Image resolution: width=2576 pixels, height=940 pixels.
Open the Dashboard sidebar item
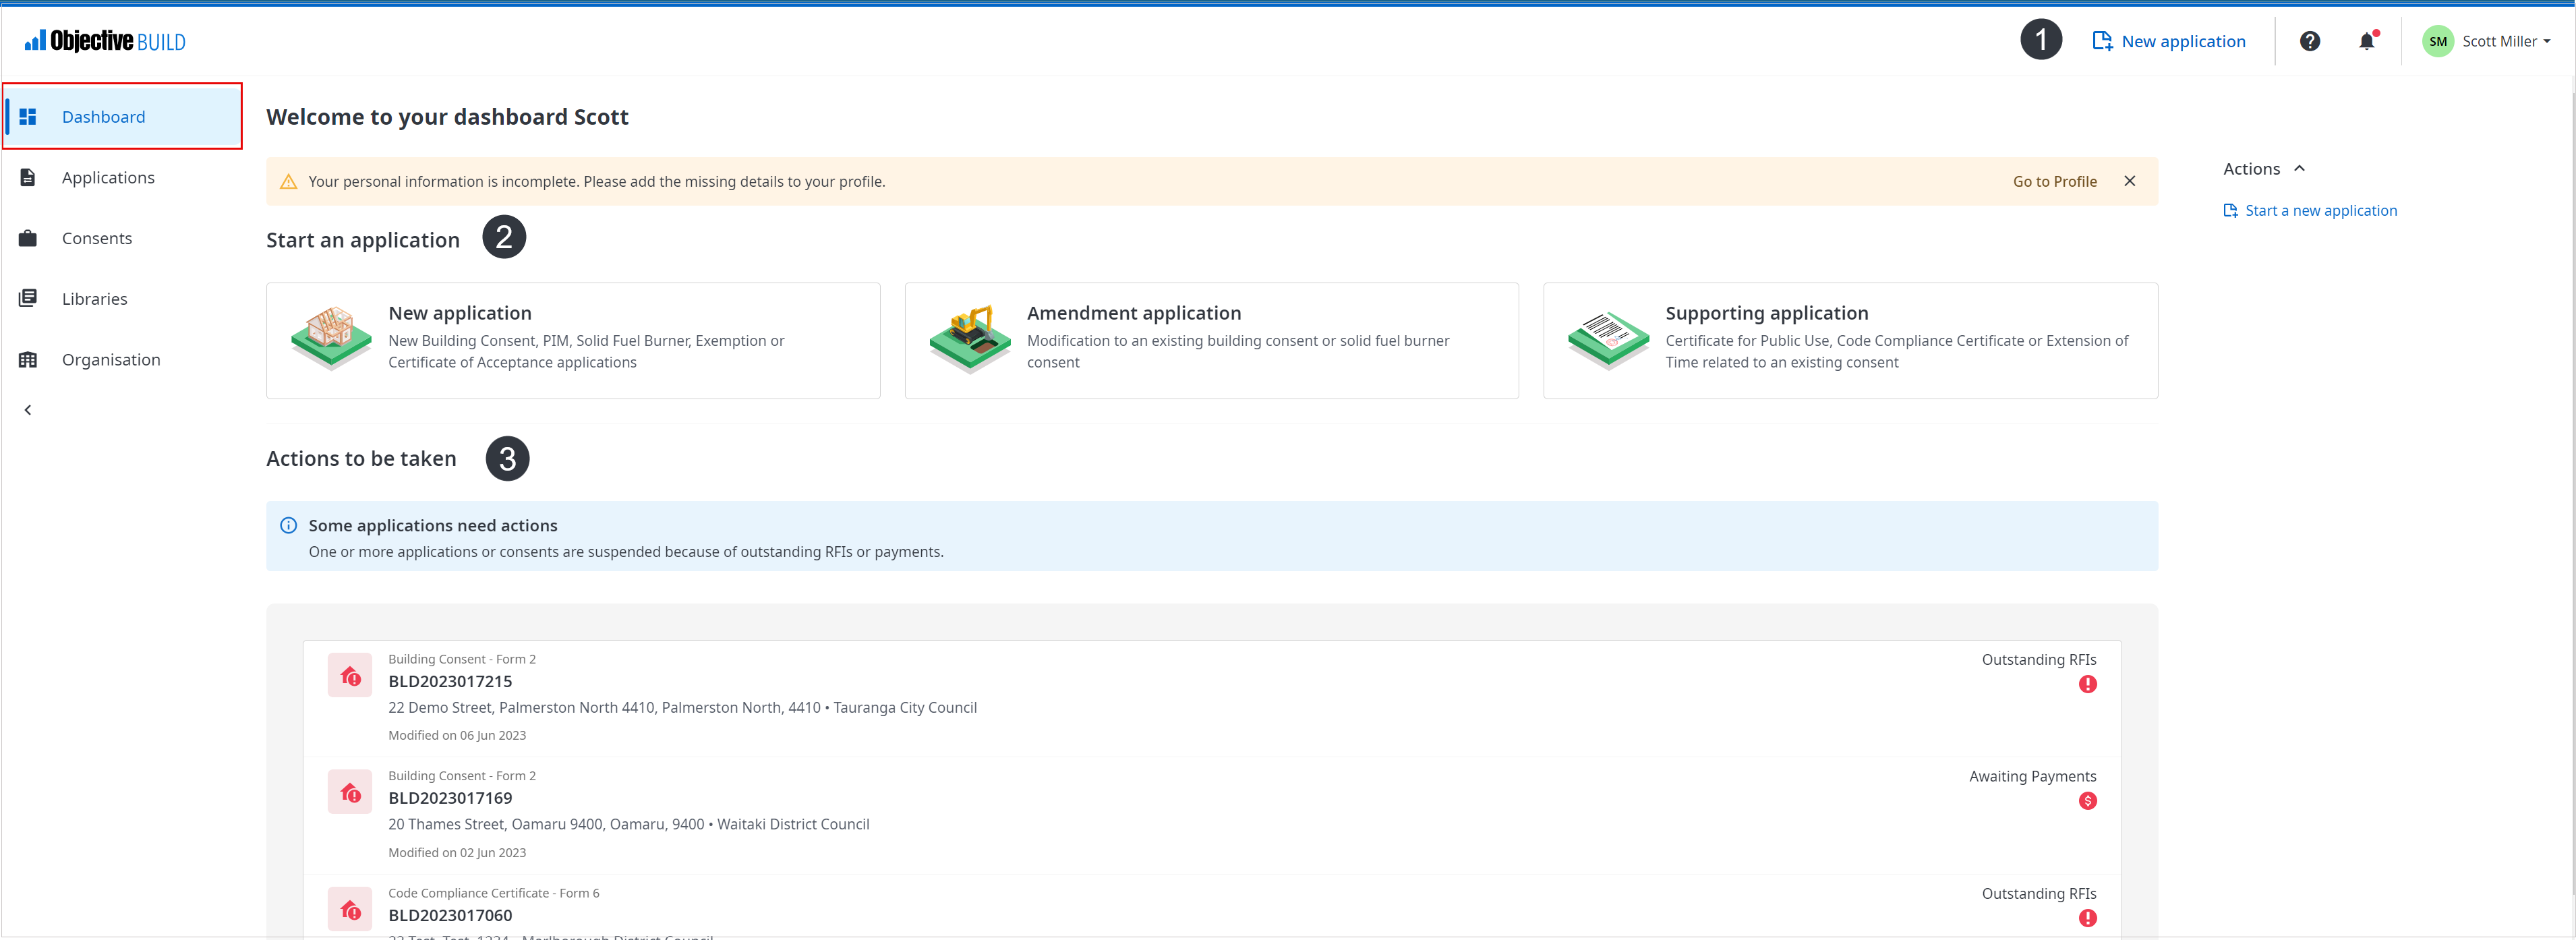[123, 117]
